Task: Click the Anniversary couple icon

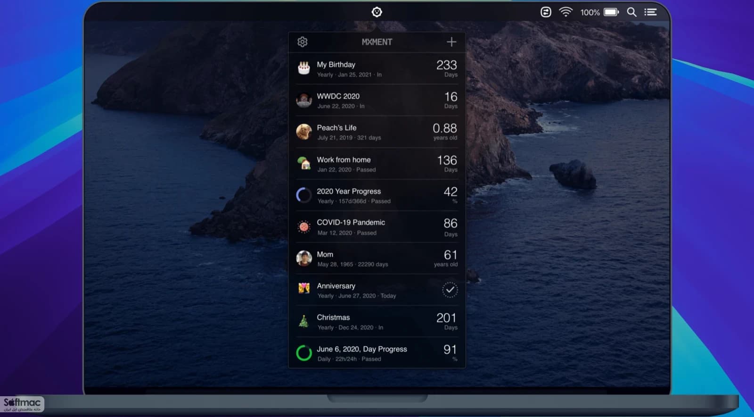Action: pos(304,288)
